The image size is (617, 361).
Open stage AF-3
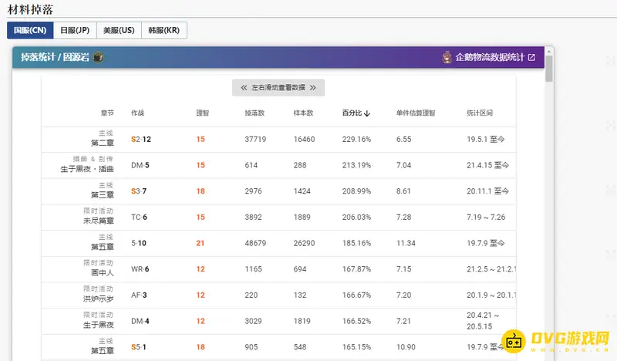point(139,295)
